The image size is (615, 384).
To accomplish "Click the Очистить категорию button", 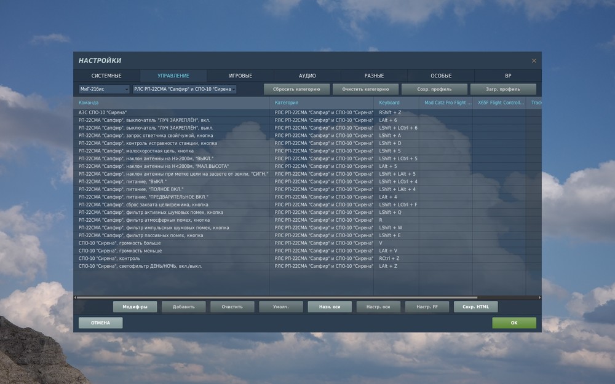I will pyautogui.click(x=365, y=89).
